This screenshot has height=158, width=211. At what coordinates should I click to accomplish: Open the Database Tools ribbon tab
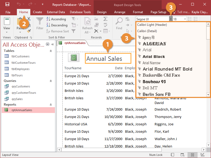coord(80,12)
